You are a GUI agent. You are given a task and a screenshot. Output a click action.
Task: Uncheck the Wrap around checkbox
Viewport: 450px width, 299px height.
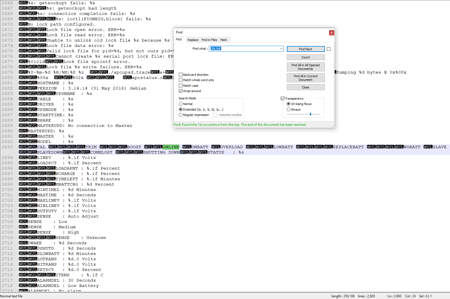click(x=181, y=91)
